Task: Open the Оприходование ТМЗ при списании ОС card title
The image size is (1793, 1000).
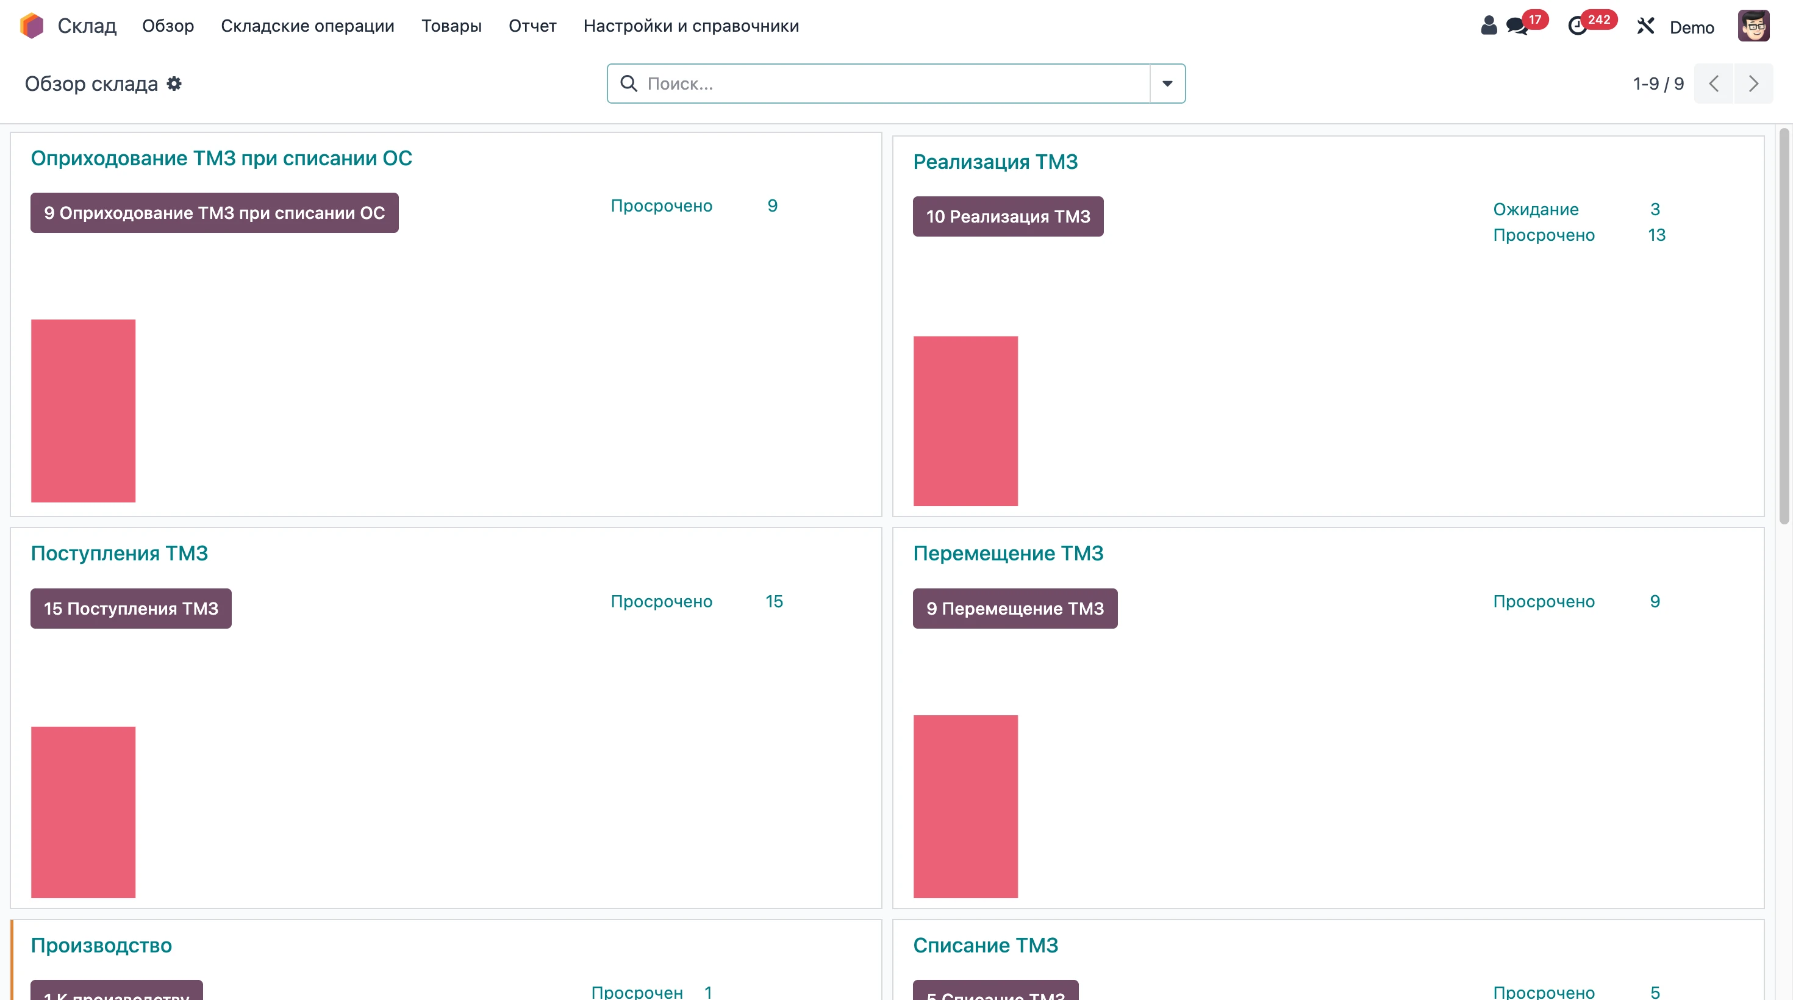Action: point(221,158)
